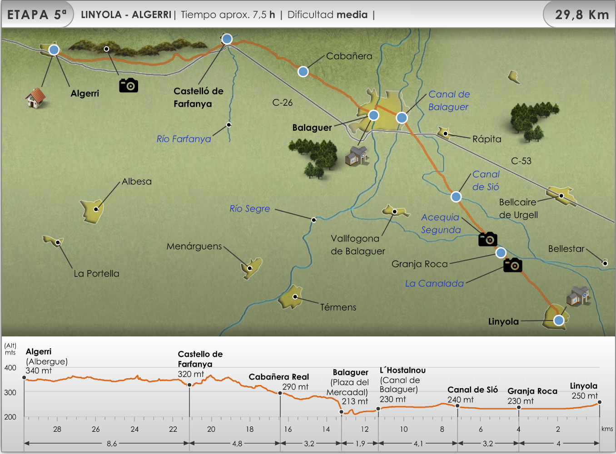Select the blue Granja Roca waypoint marker
This screenshot has height=454, width=616.
tap(501, 252)
